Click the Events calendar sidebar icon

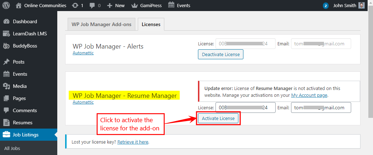point(6,74)
